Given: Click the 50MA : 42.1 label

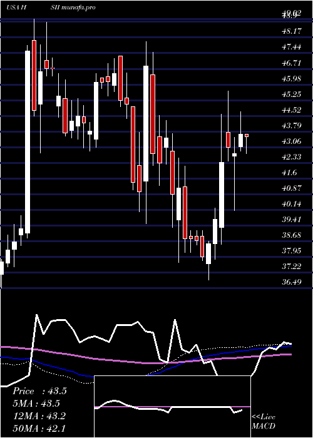Looking at the screenshot, I should click(x=39, y=428).
